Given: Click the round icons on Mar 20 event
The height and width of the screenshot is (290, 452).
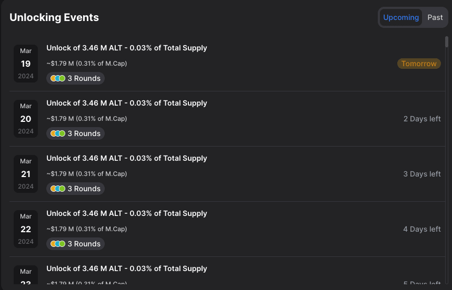Looking at the screenshot, I should (58, 133).
